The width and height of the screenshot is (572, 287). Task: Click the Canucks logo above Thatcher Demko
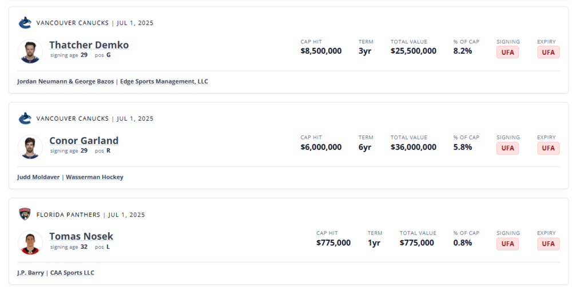[25, 23]
